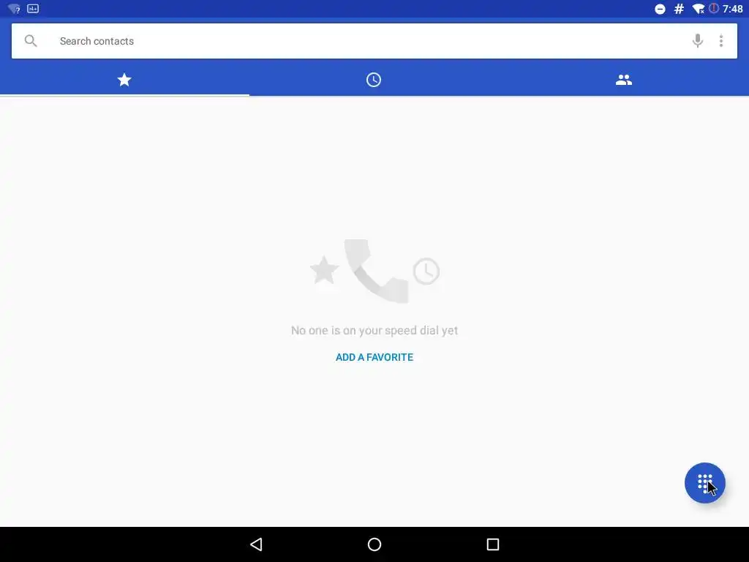
Task: Click the keyboard notification icon top left
Action: pyautogui.click(x=33, y=9)
